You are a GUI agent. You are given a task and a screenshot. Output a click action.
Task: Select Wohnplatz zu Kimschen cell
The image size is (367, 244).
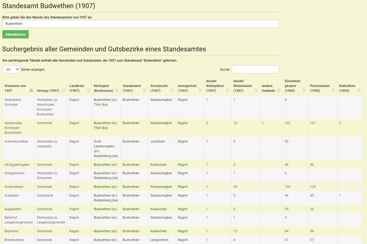point(47,175)
